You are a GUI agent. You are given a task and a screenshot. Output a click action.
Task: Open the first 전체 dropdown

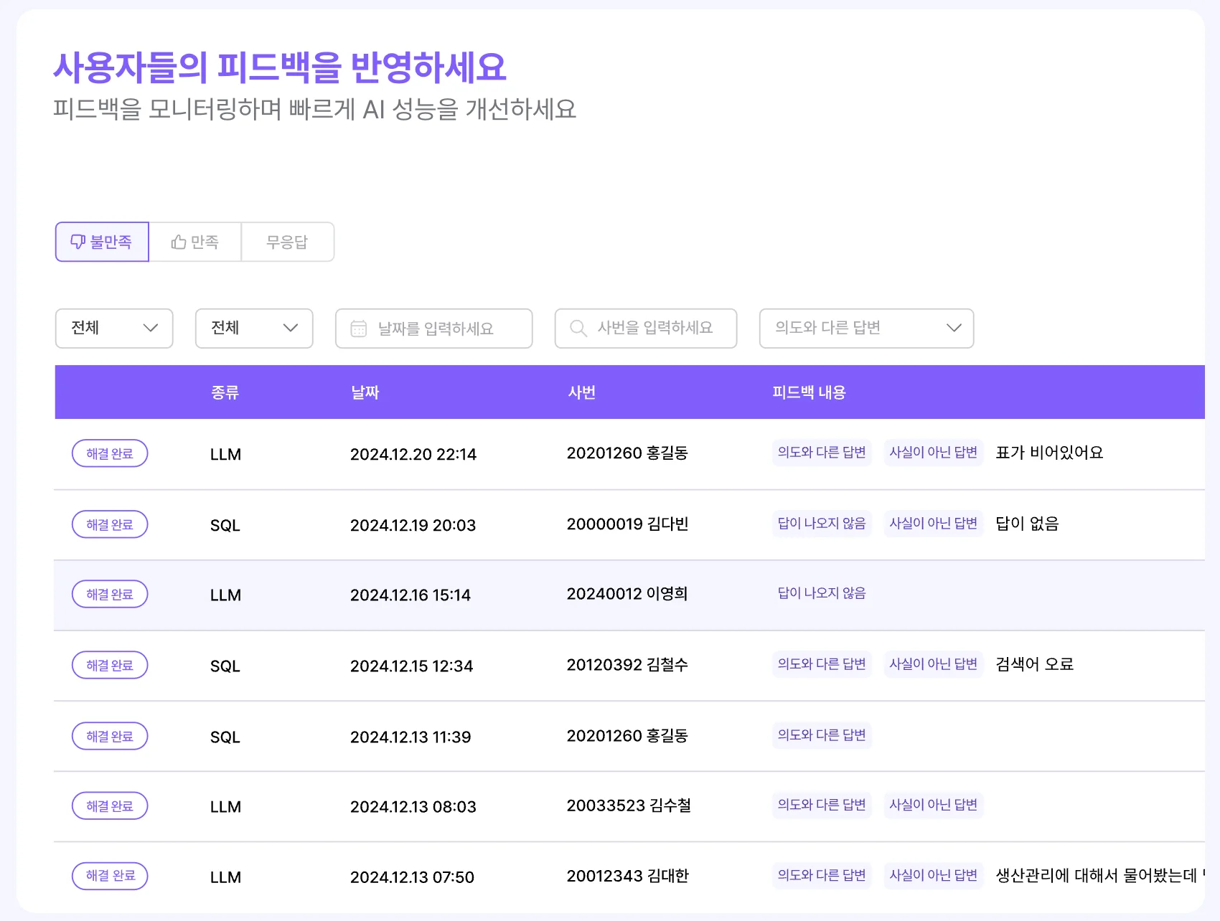[x=113, y=329]
